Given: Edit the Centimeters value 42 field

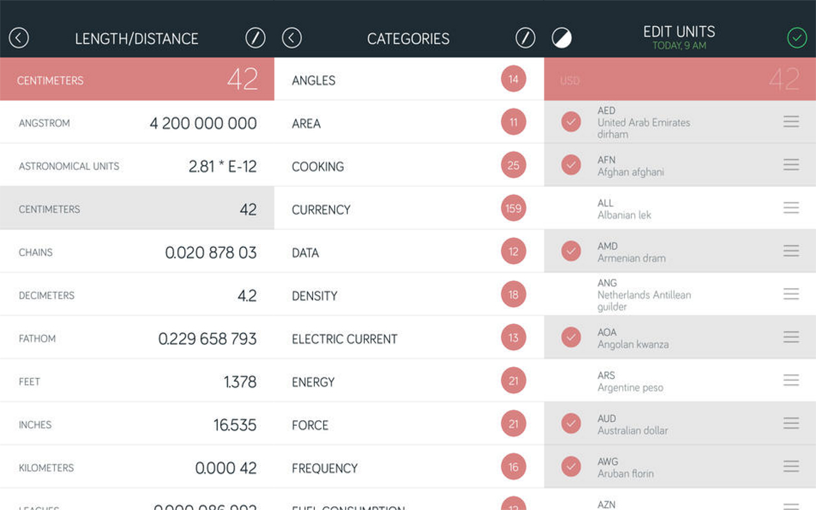Looking at the screenshot, I should point(137,80).
